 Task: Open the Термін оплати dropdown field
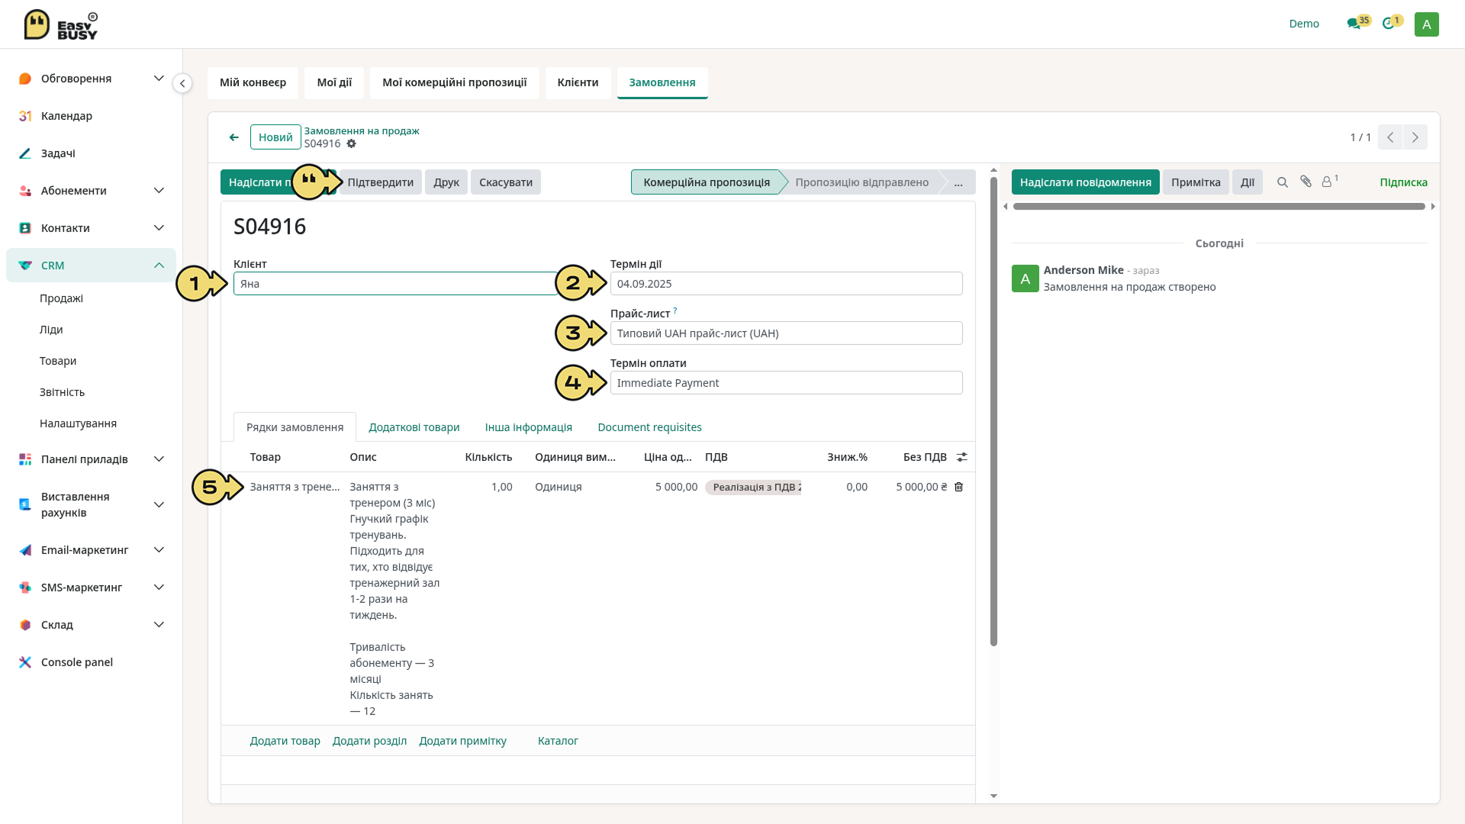[786, 383]
